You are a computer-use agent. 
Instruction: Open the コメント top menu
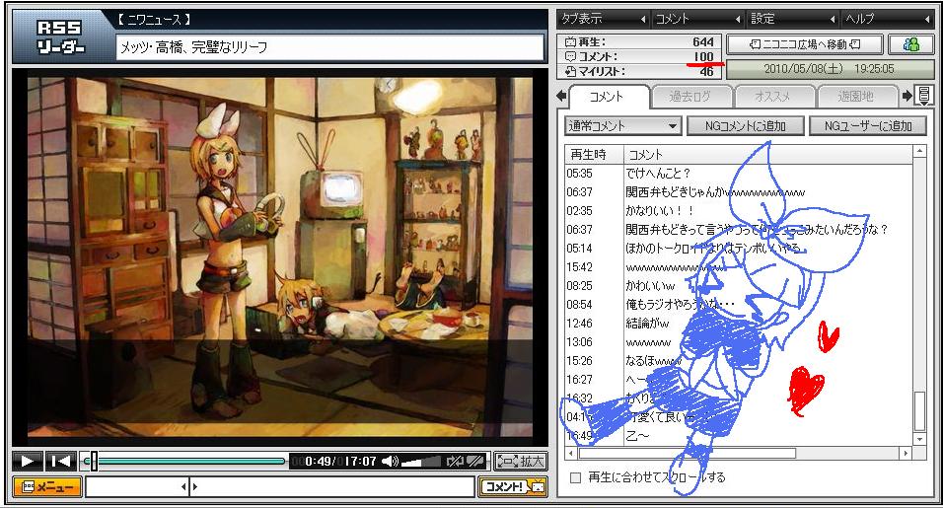[x=697, y=19]
